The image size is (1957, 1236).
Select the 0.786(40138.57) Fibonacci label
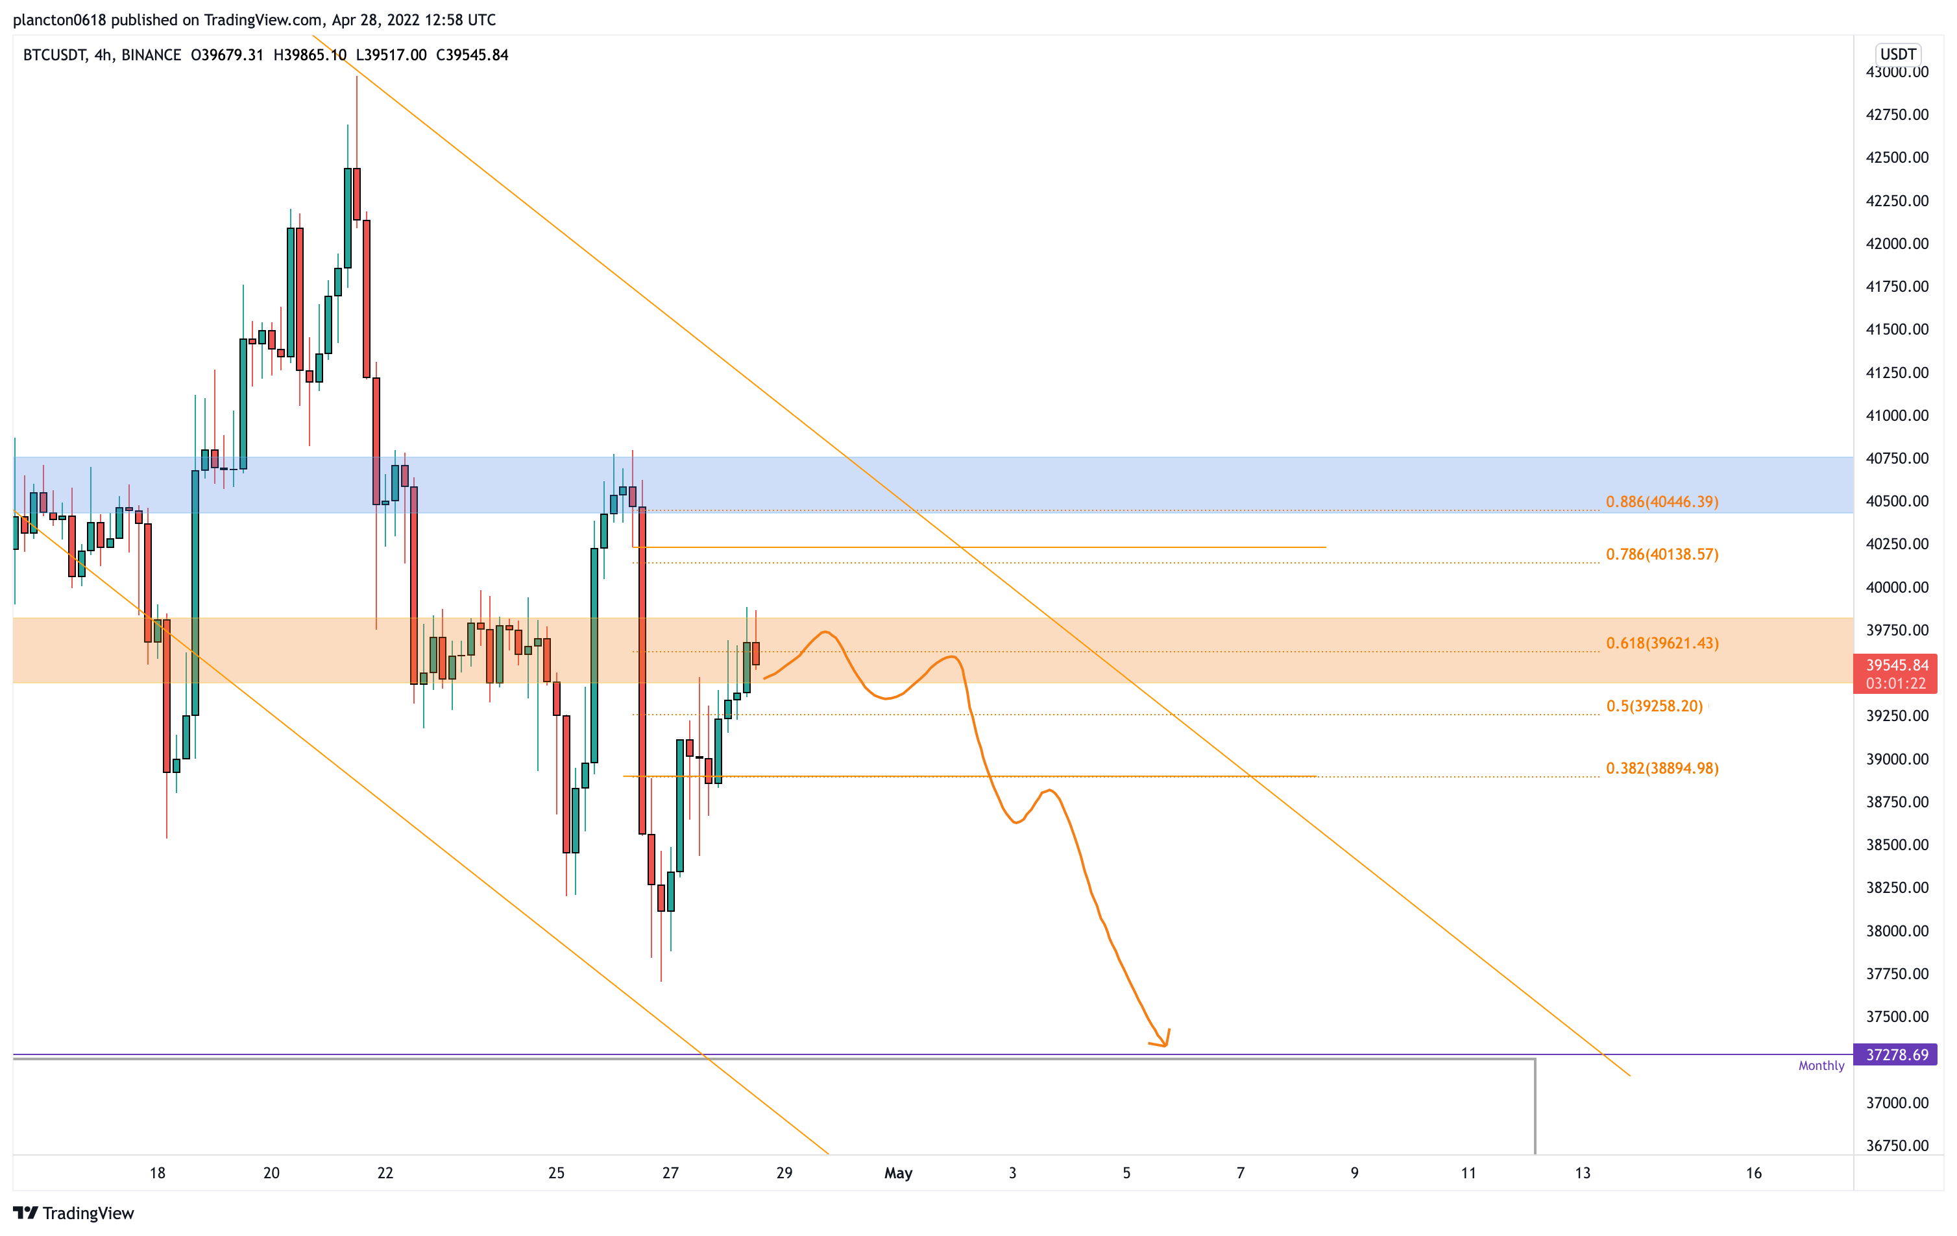point(1662,554)
